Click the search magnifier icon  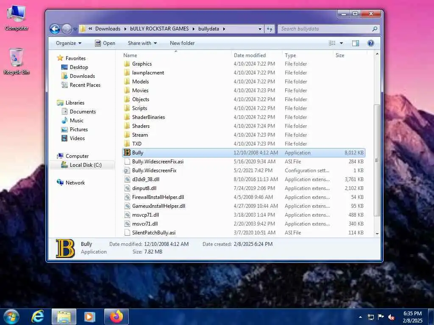point(375,29)
